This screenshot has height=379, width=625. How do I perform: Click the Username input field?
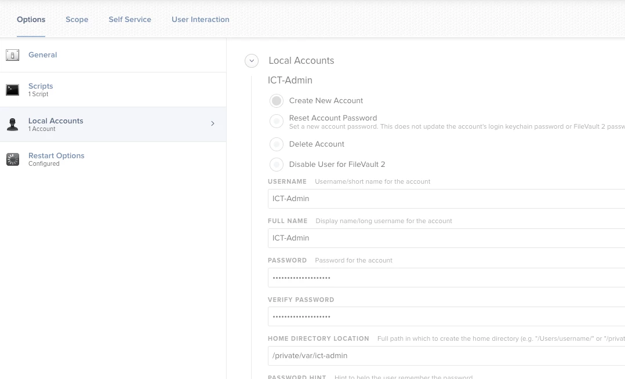click(x=445, y=199)
